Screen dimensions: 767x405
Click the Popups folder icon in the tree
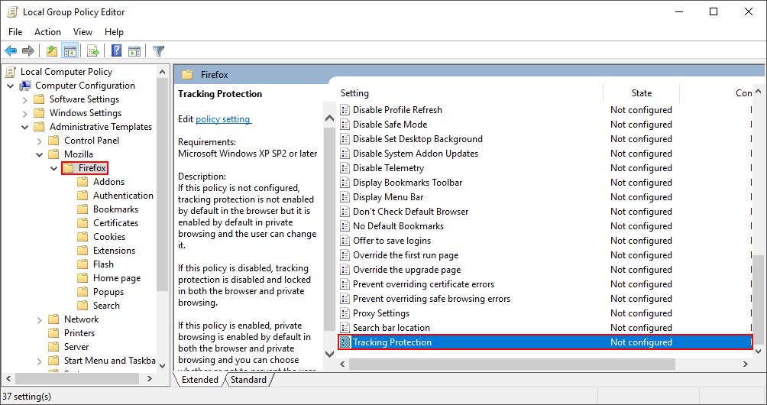click(83, 291)
